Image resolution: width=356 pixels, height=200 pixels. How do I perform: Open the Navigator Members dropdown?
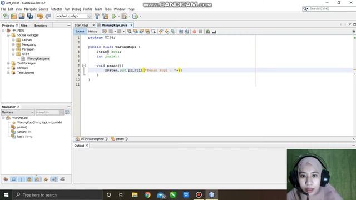[18, 112]
